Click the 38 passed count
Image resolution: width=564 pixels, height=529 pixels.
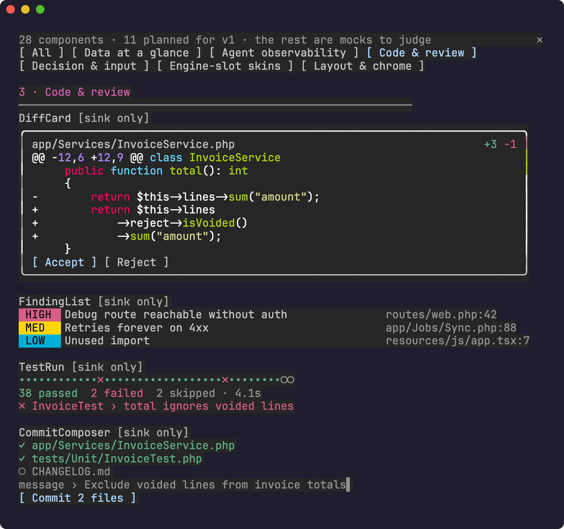pos(48,393)
